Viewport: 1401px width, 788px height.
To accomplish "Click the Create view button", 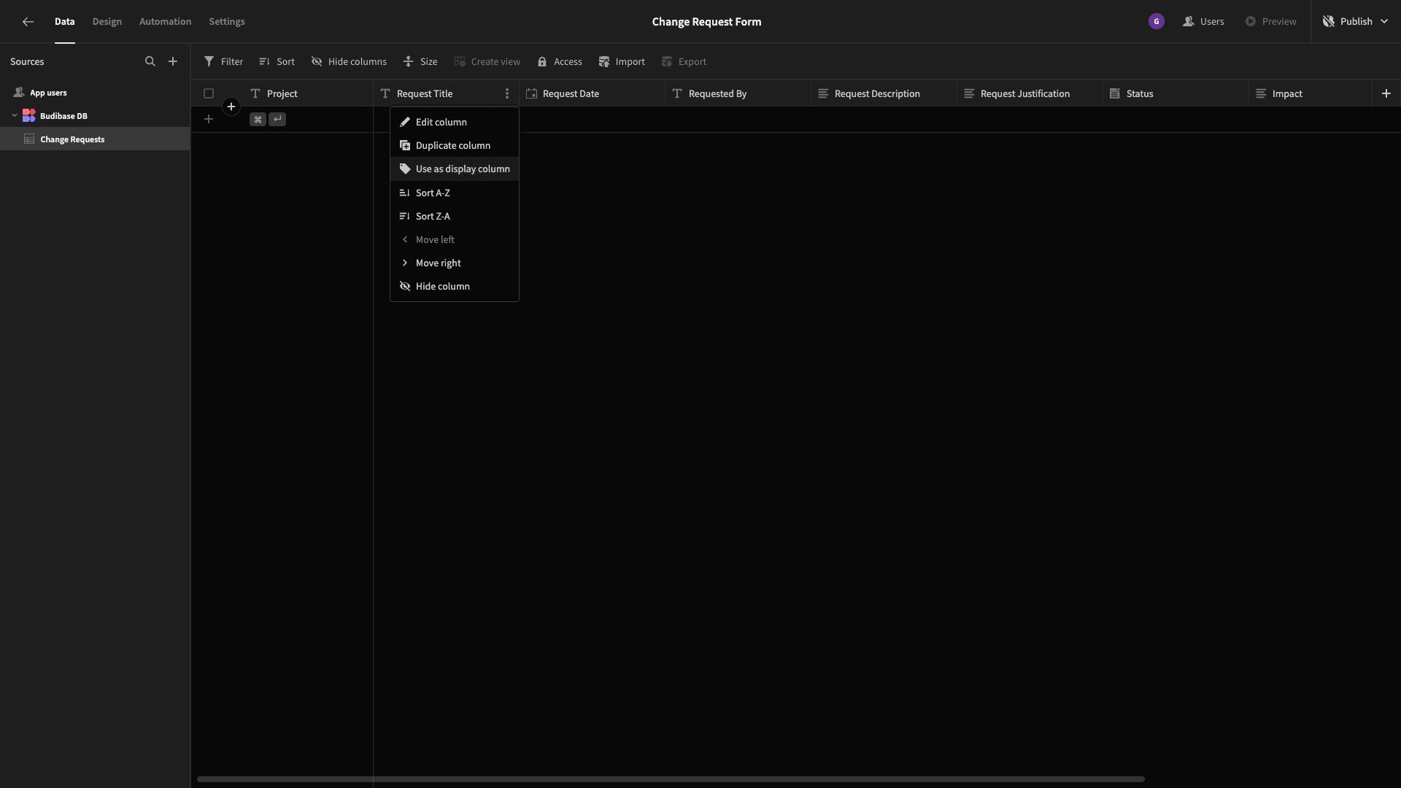I will (x=487, y=62).
